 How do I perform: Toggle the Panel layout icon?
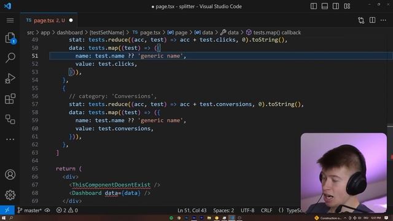click(325, 6)
